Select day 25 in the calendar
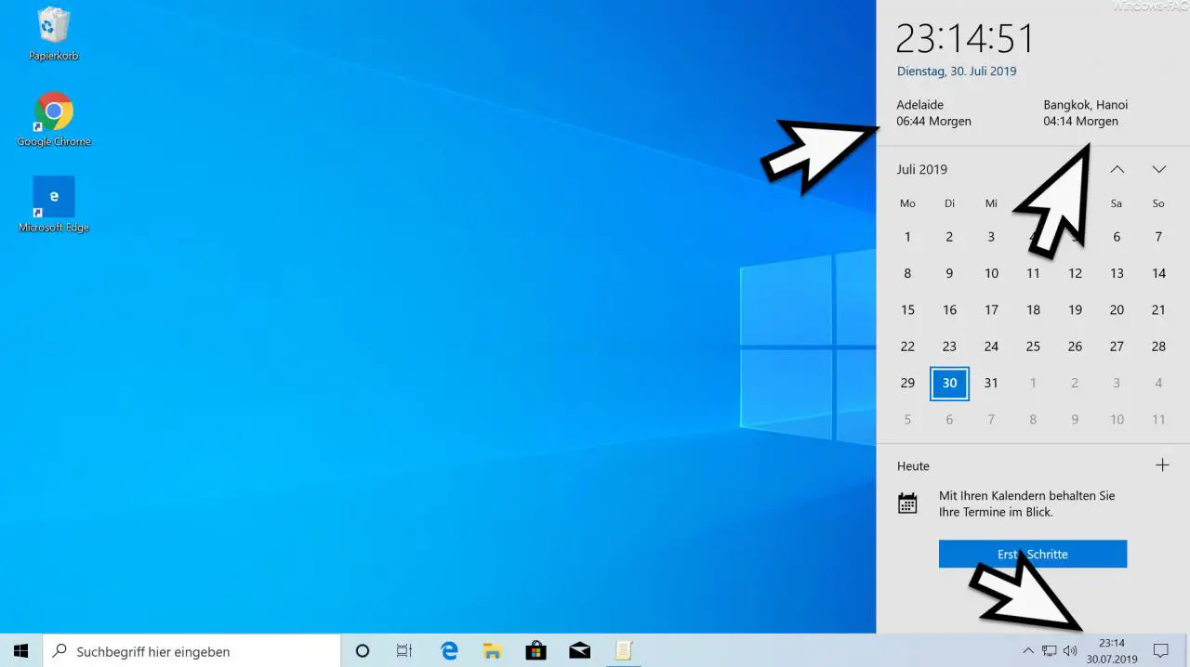This screenshot has width=1190, height=667. click(x=1033, y=347)
